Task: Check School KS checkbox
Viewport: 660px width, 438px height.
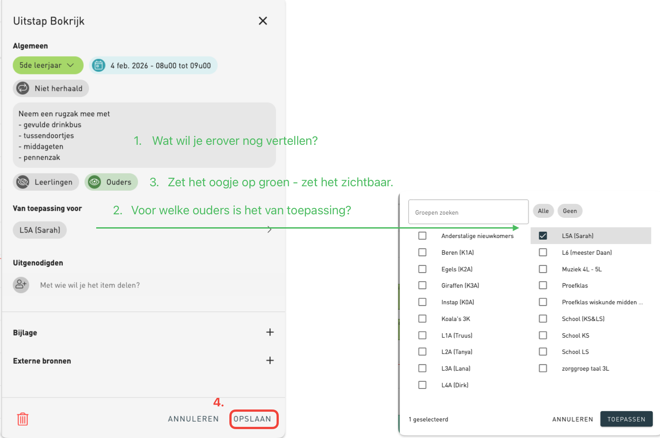Action: pos(543,335)
